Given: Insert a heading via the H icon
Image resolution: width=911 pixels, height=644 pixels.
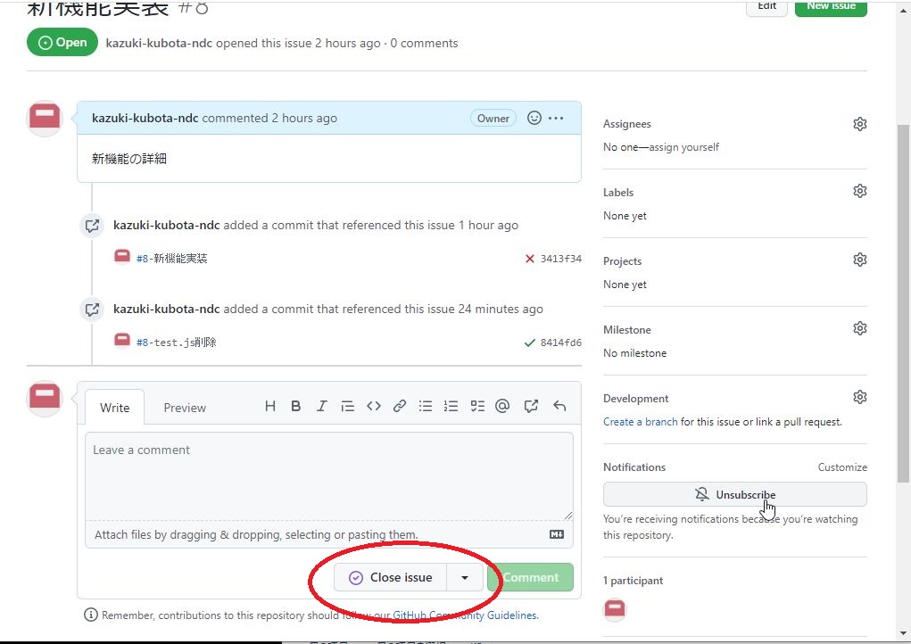Looking at the screenshot, I should (x=270, y=406).
